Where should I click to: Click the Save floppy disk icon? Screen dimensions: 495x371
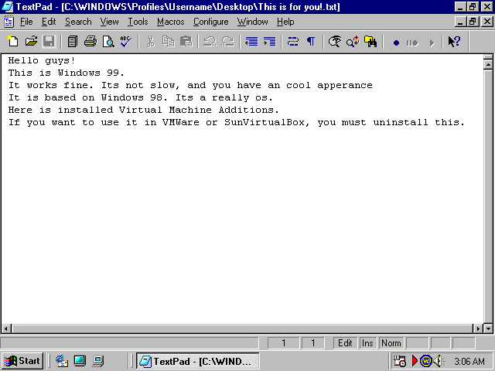point(49,41)
